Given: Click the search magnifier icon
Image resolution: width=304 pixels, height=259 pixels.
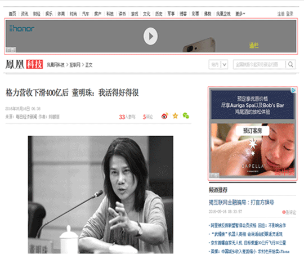Looking at the screenshot, I should pyautogui.click(x=290, y=64).
